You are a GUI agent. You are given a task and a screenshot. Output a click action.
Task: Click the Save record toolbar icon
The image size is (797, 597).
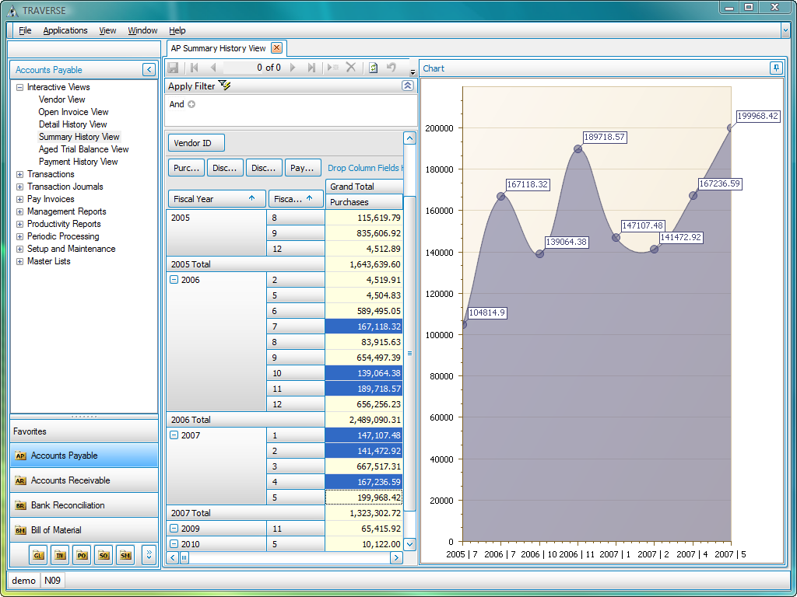point(173,68)
